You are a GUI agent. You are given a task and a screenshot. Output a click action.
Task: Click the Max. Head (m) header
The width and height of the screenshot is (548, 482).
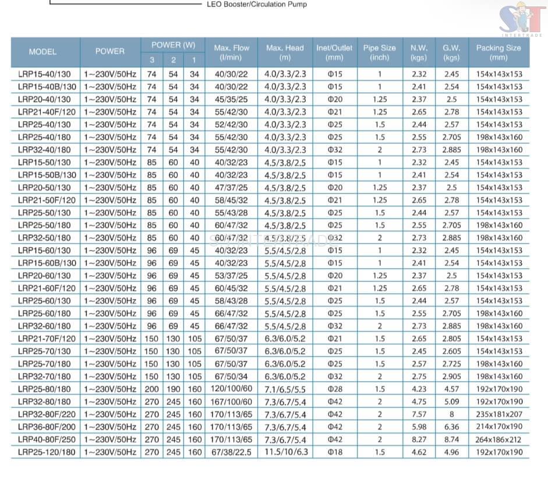[285, 52]
